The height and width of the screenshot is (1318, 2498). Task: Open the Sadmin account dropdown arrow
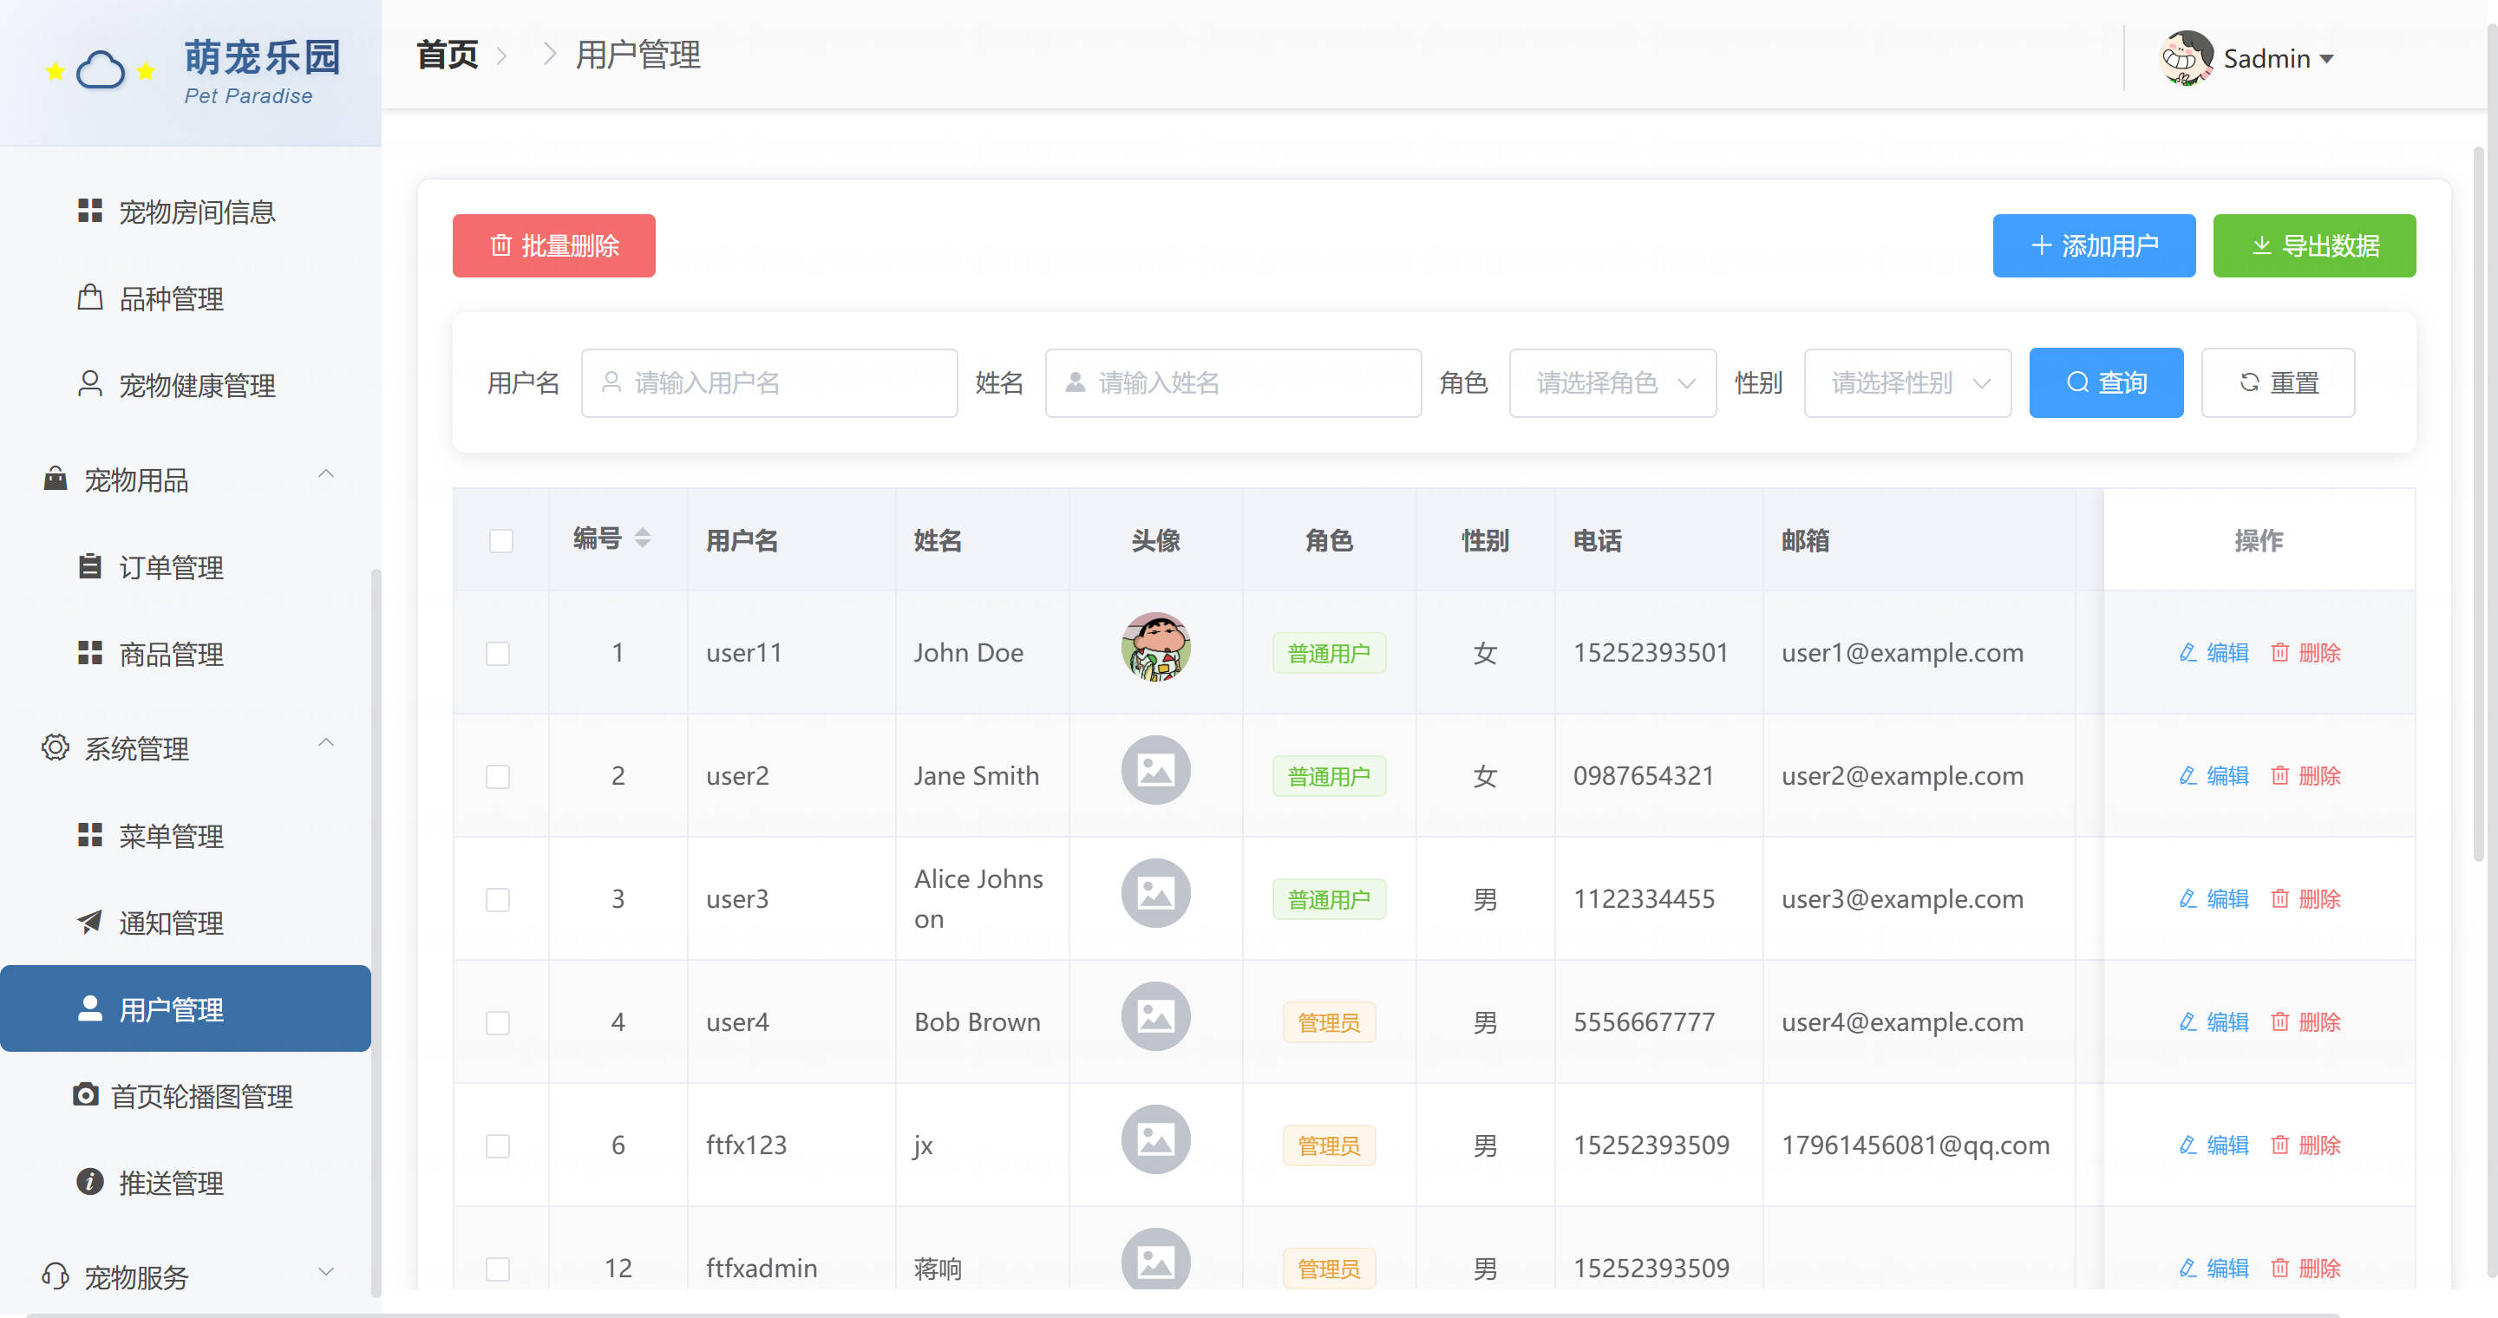2326,59
